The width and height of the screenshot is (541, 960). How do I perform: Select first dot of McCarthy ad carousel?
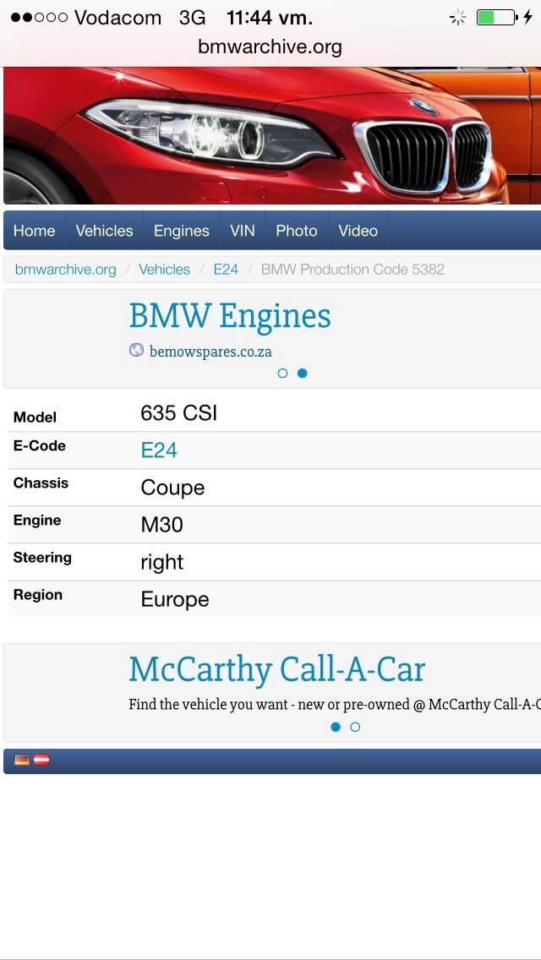[x=335, y=727]
